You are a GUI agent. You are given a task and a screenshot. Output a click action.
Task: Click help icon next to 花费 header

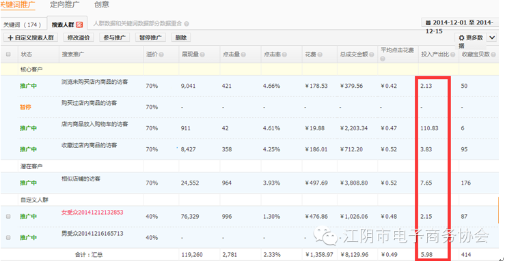click(320, 55)
